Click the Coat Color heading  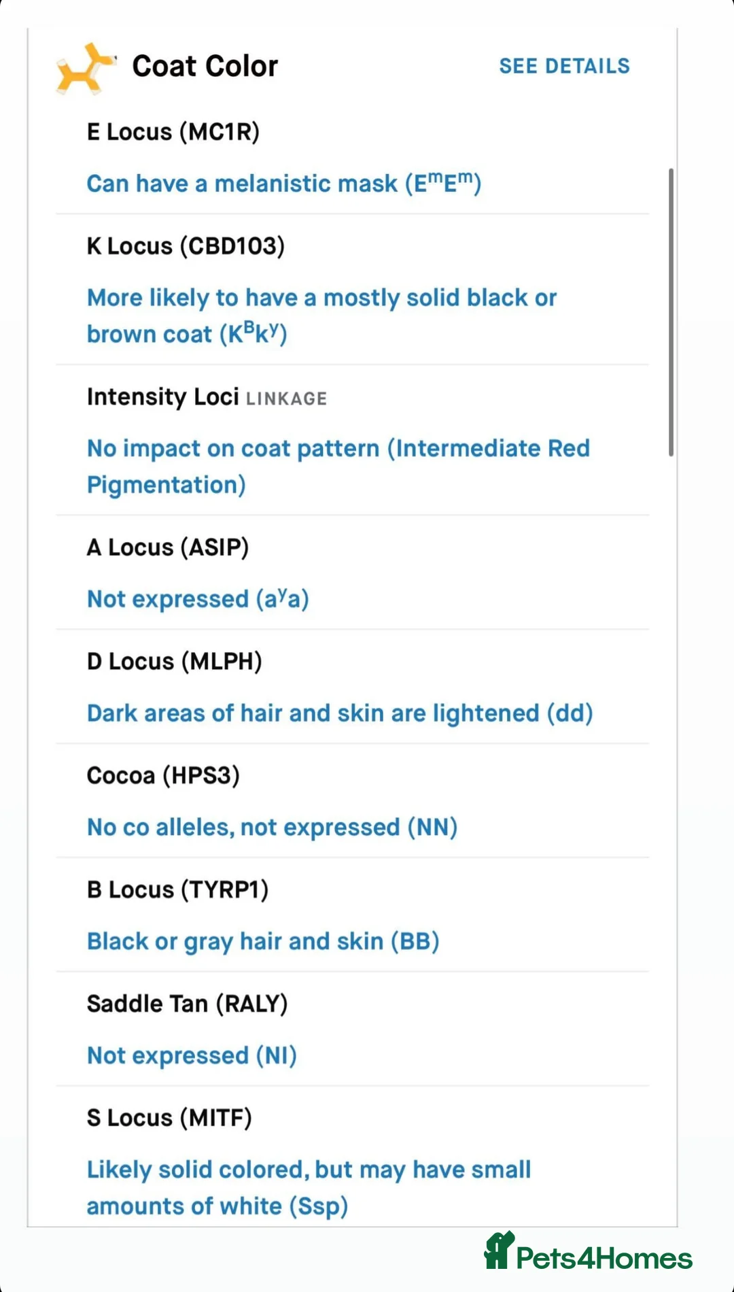click(x=205, y=66)
